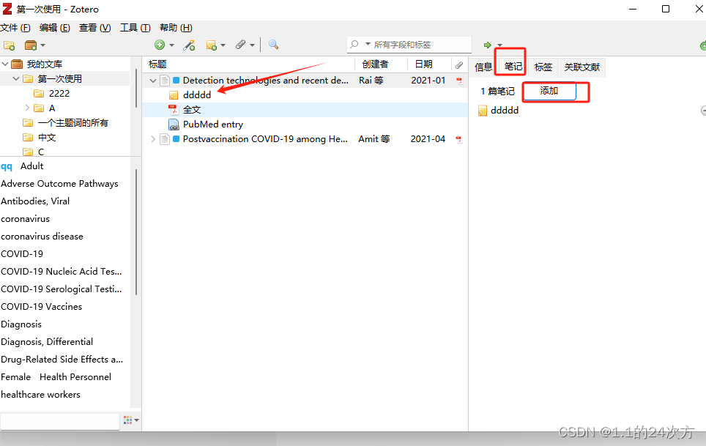
Task: Filter by the coronavirus tag
Action: tap(25, 219)
